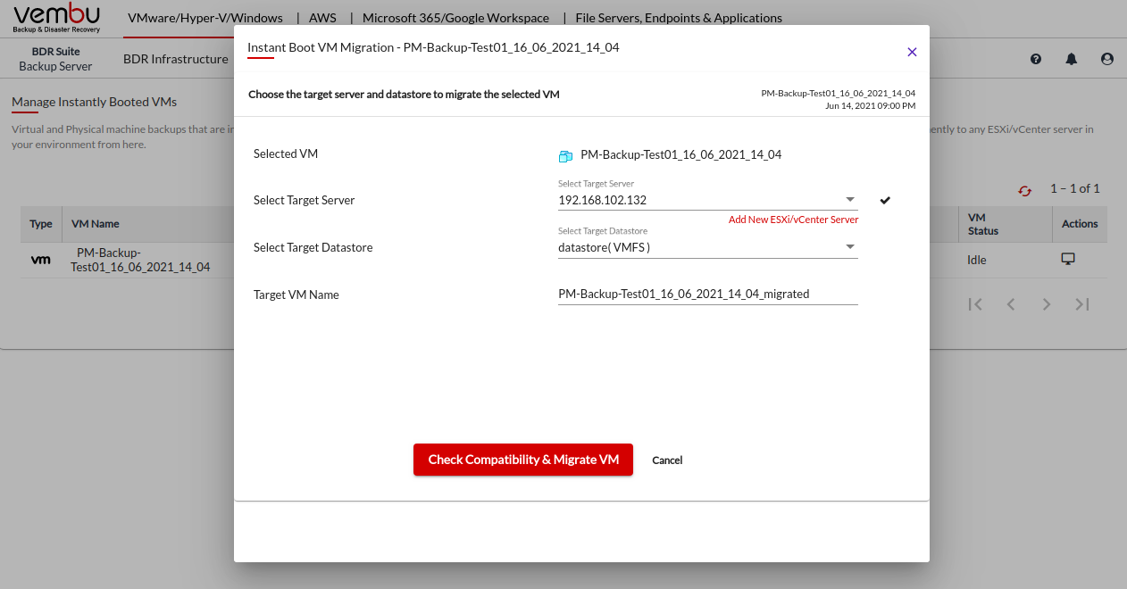Click the Target VM Name field
Image resolution: width=1127 pixels, height=589 pixels.
pos(707,294)
